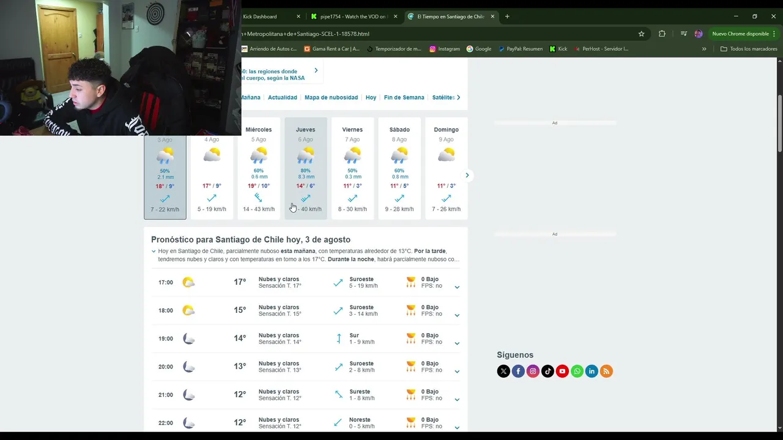Switch to the Kick Dashboard browser tab
The image size is (783, 440).
click(266, 16)
